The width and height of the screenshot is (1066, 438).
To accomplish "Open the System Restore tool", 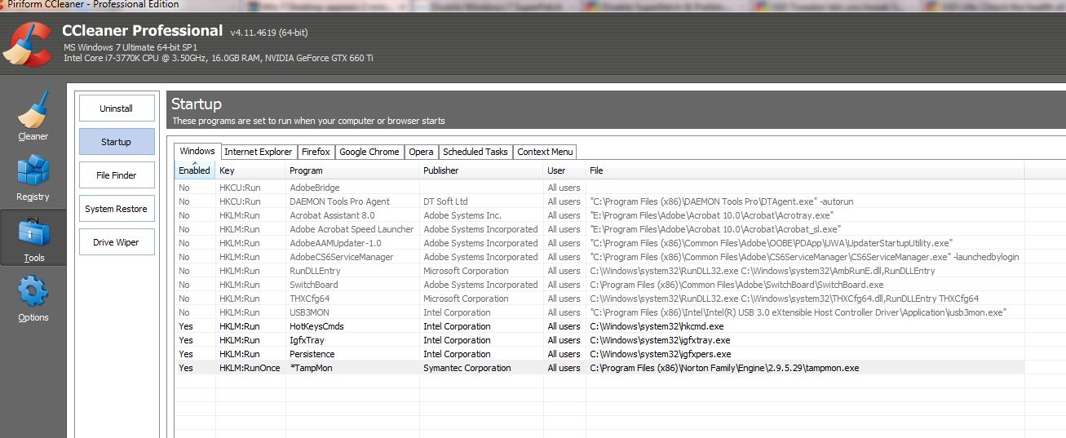I will (x=117, y=209).
